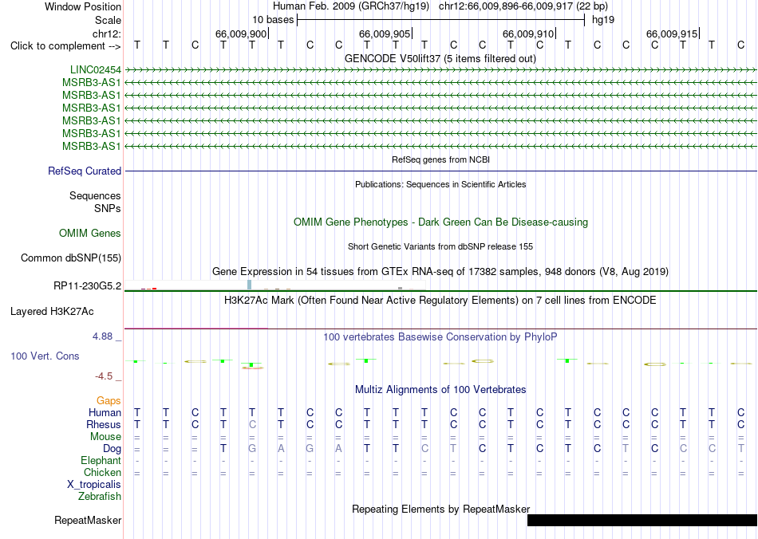Click the hg19 label beside scale bar
This screenshot has height=539, width=758.
tap(603, 20)
